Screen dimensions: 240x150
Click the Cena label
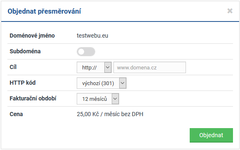click(x=16, y=114)
